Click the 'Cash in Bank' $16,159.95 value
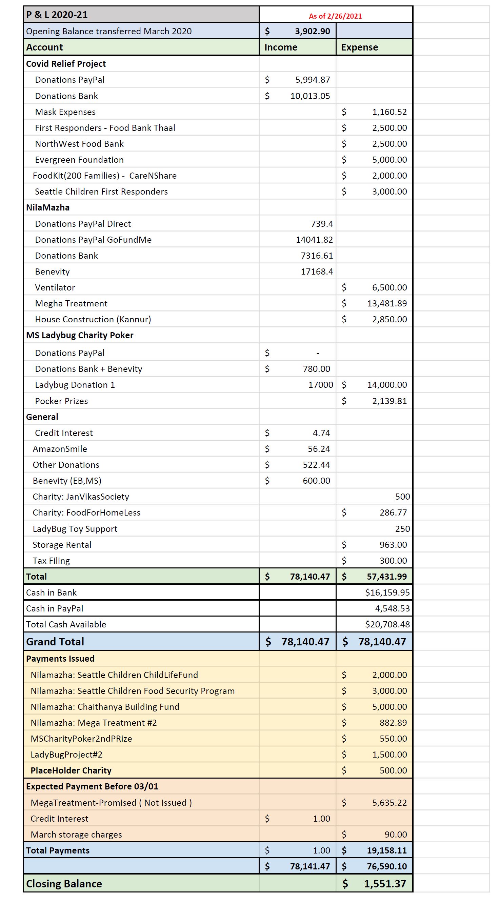This screenshot has width=500, height=904. [x=374, y=592]
